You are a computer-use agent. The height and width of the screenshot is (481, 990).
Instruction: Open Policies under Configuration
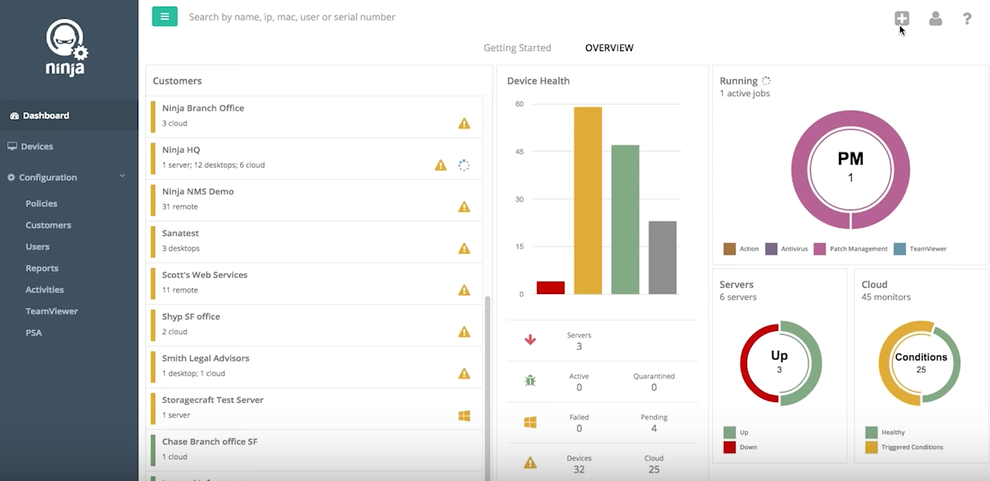coord(41,203)
